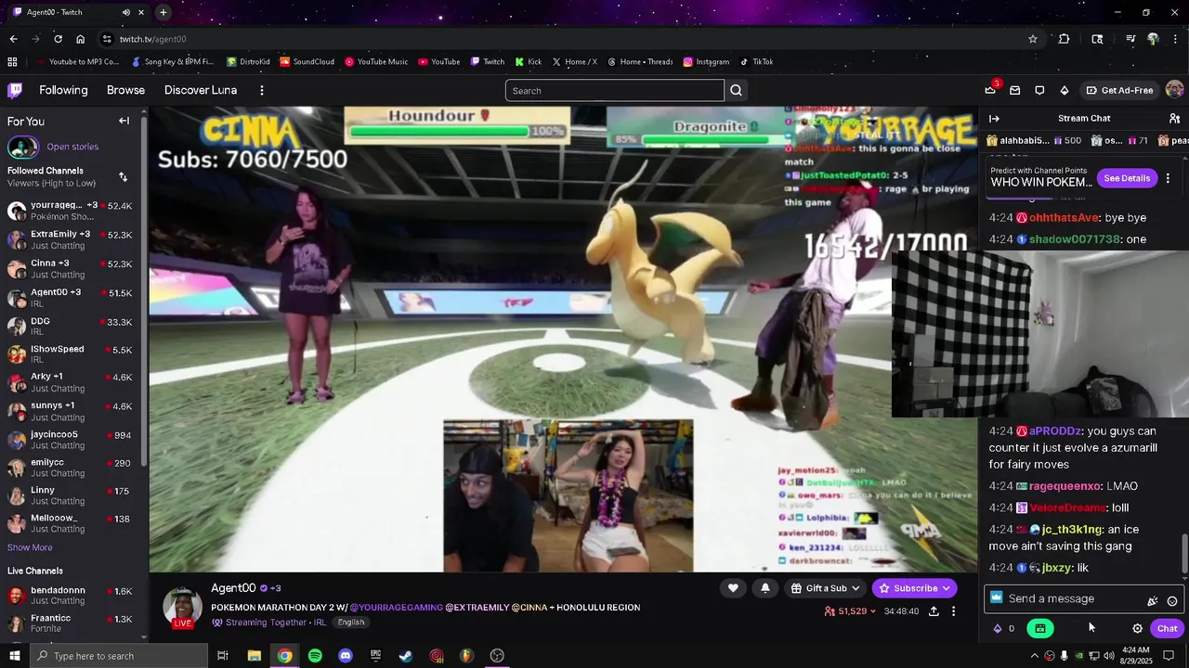1189x668 pixels.
Task: Open OBS Studio from the taskbar
Action: pos(497,656)
